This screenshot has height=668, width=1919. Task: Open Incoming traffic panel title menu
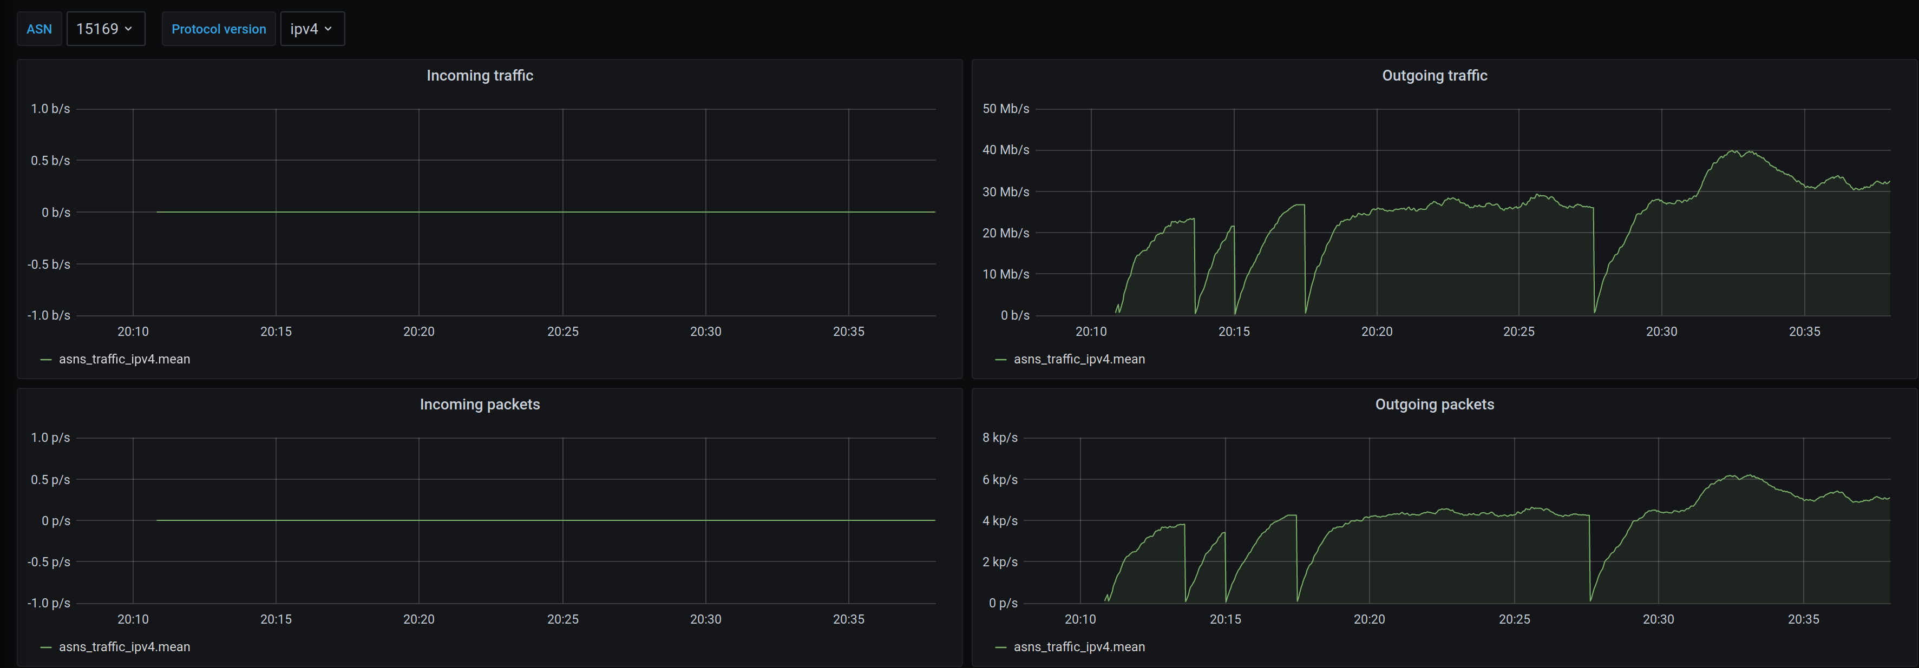coord(479,75)
